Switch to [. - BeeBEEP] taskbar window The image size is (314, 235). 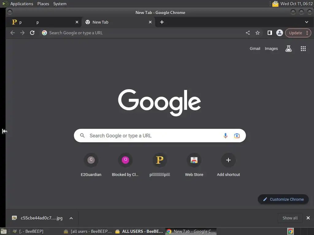31,231
